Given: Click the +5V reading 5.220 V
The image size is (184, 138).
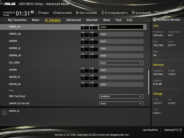Looking at the screenshot, I should pos(172,103).
